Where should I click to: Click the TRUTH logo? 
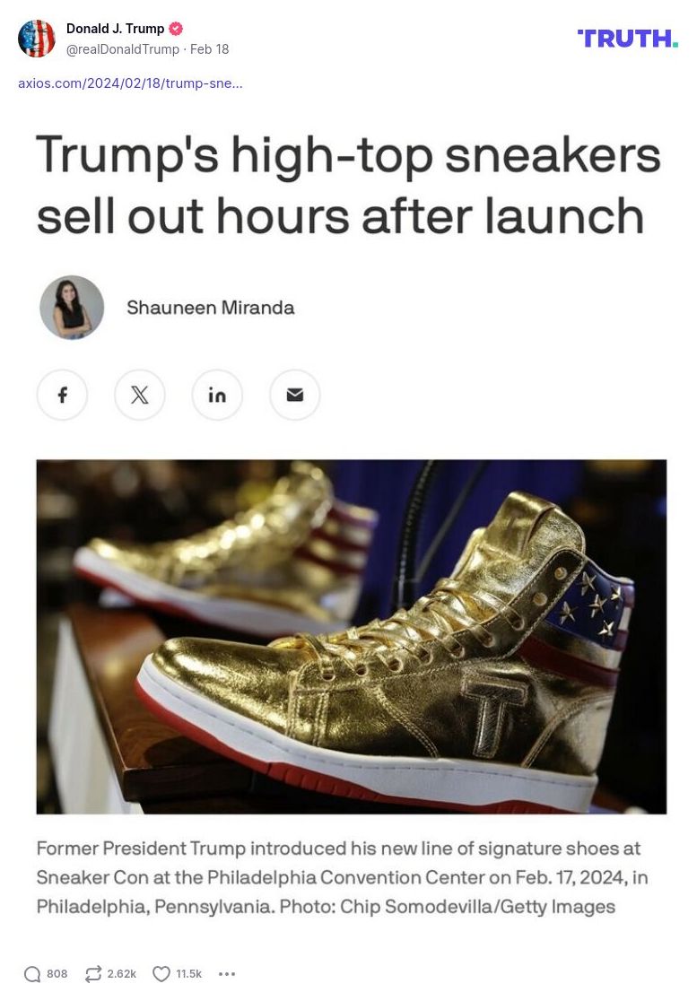(x=627, y=39)
